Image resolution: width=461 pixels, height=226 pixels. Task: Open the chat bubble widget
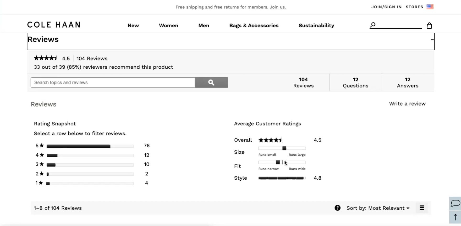point(455,203)
